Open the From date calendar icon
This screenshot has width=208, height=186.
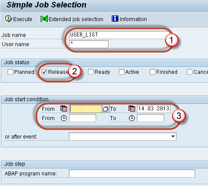[64, 109]
